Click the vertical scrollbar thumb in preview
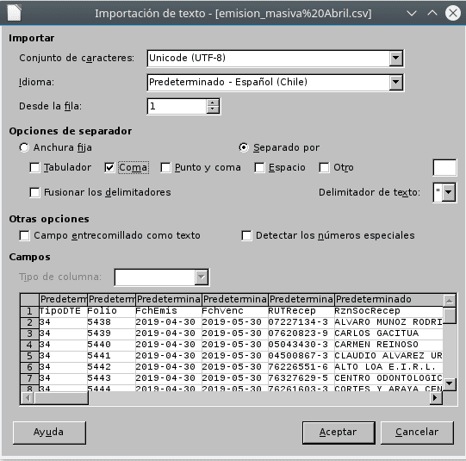466x461 pixels. point(450,315)
